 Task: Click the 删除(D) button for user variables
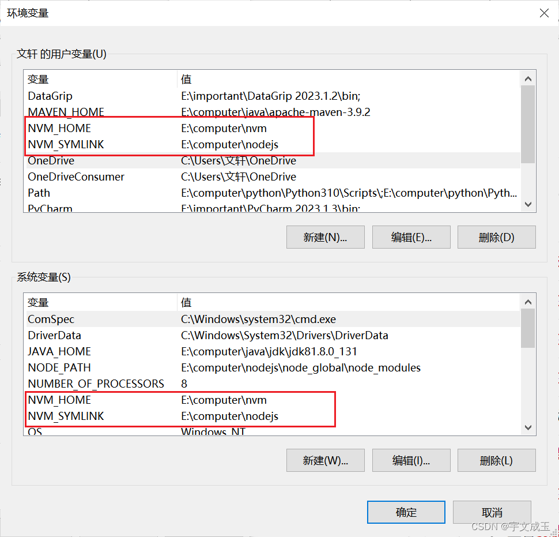496,237
